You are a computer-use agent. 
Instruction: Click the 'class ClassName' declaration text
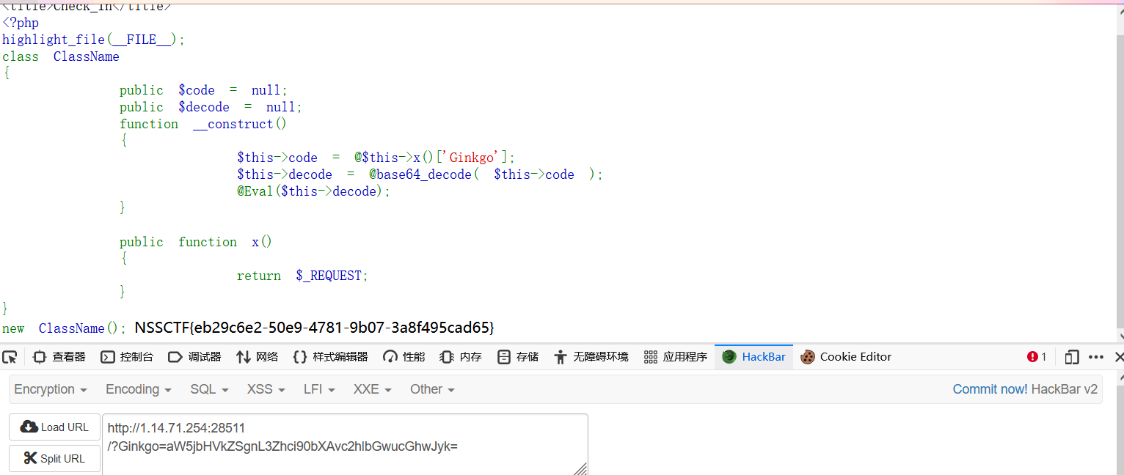(61, 56)
